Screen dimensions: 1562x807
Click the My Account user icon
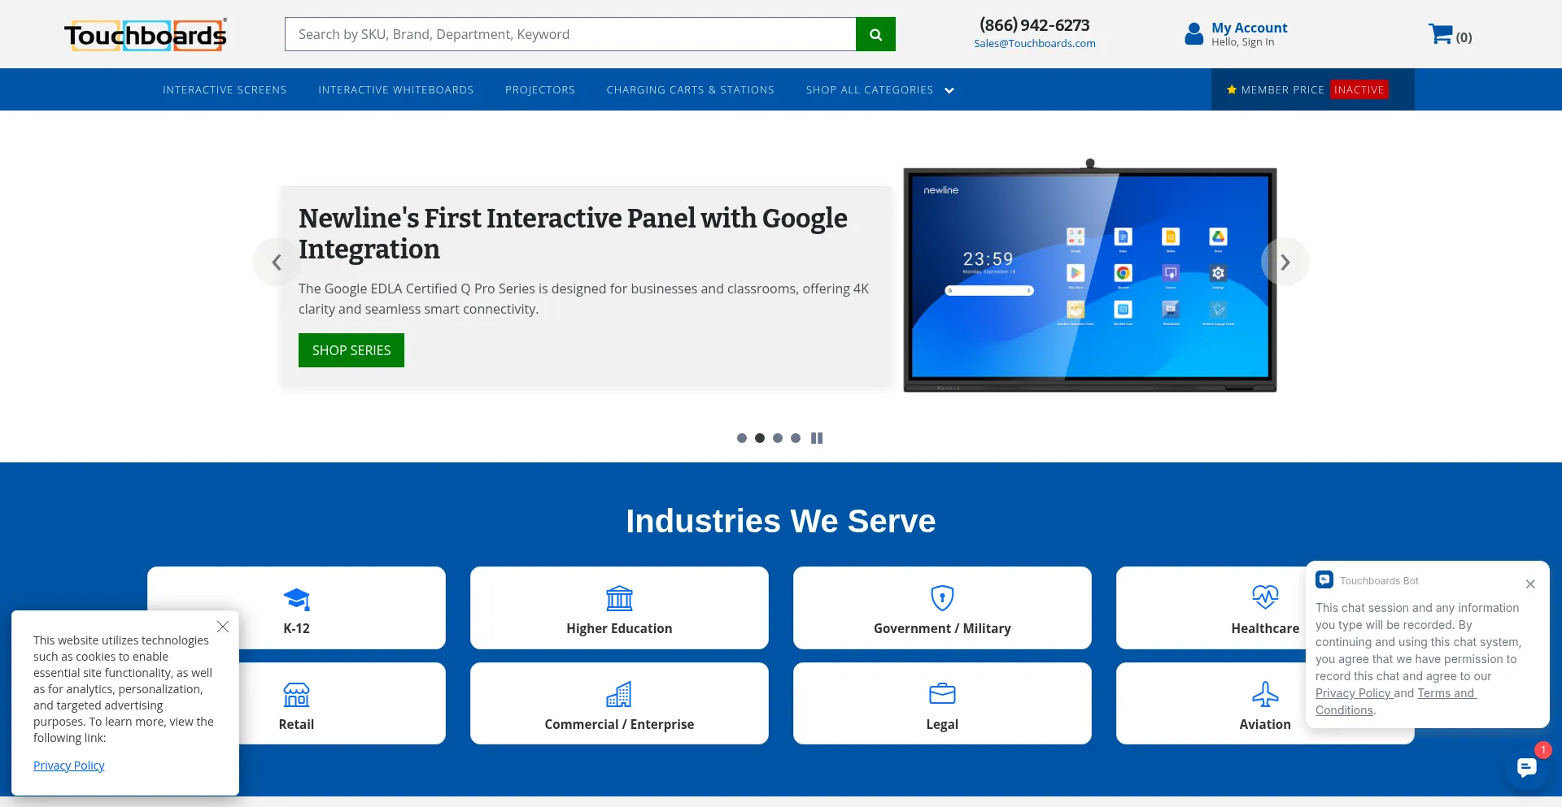coord(1193,34)
